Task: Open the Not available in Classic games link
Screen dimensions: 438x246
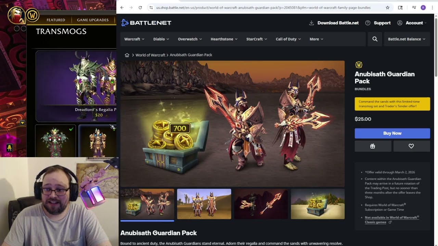Action: pyautogui.click(x=392, y=220)
